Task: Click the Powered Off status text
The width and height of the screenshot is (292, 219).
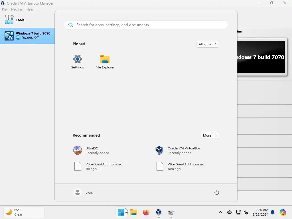Action: pos(30,38)
